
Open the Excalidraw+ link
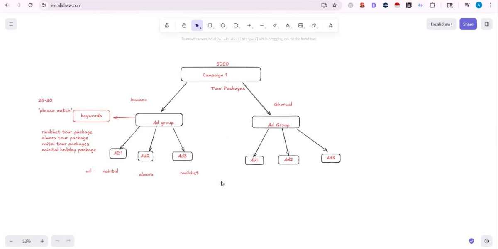click(442, 24)
